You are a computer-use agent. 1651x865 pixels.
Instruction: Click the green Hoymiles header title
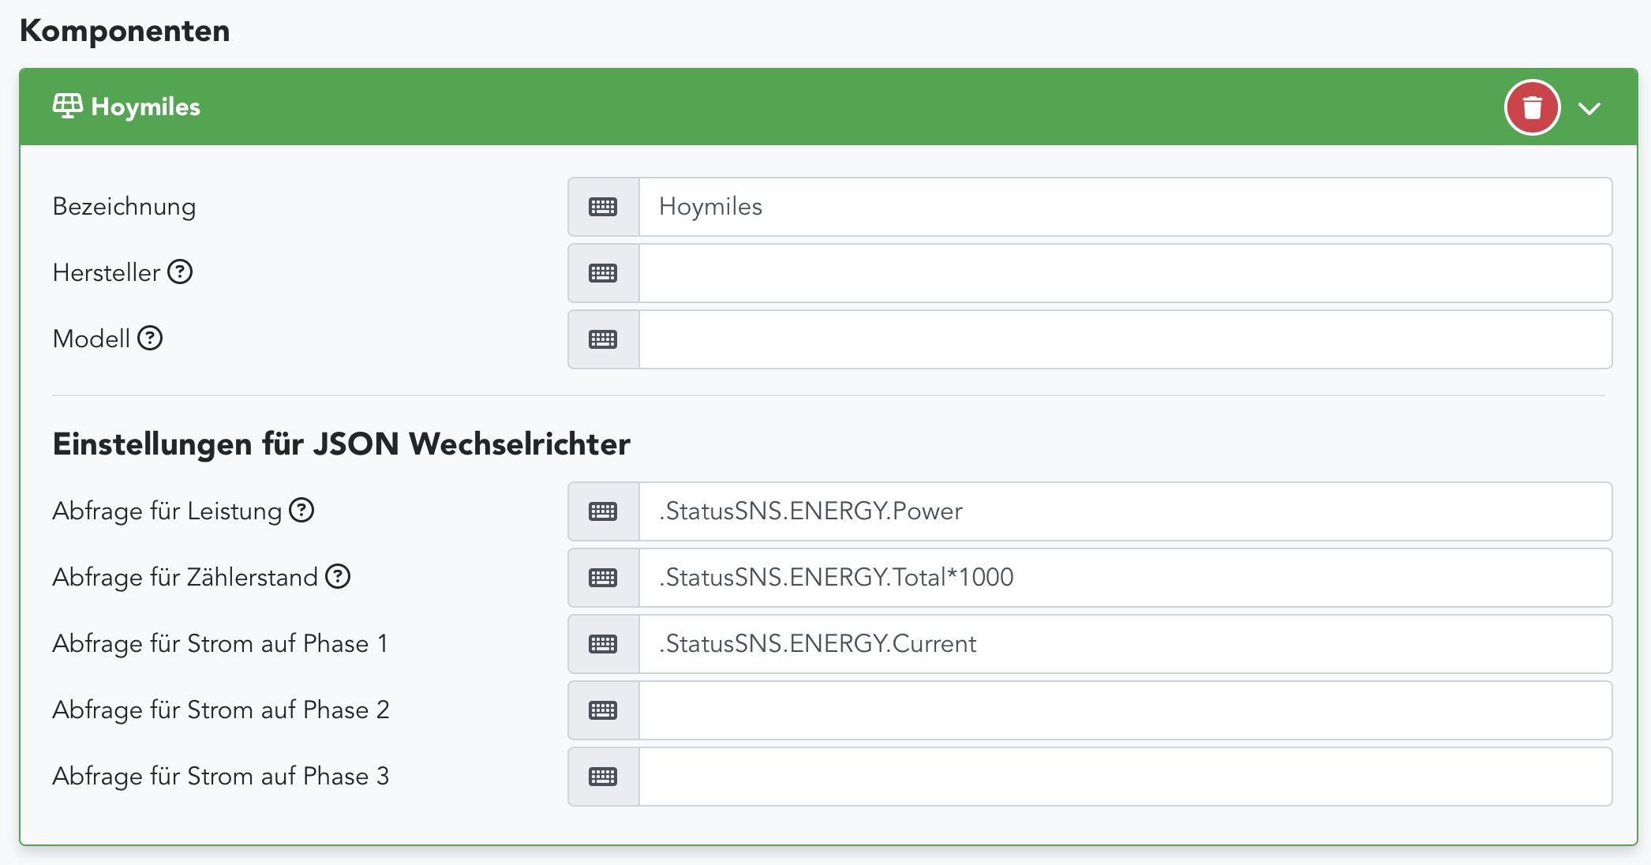click(x=146, y=107)
